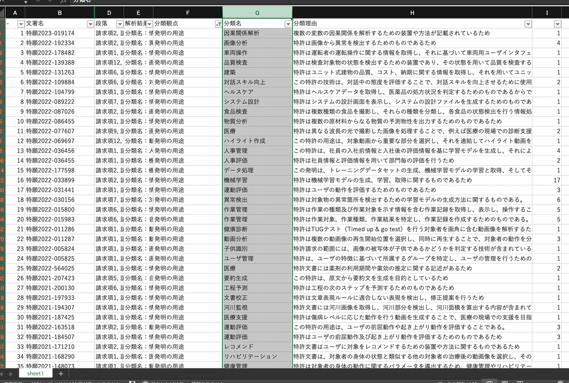The width and height of the screenshot is (569, 383).
Task: Switch to Page Layout view from the status bar
Action: click(x=505, y=382)
